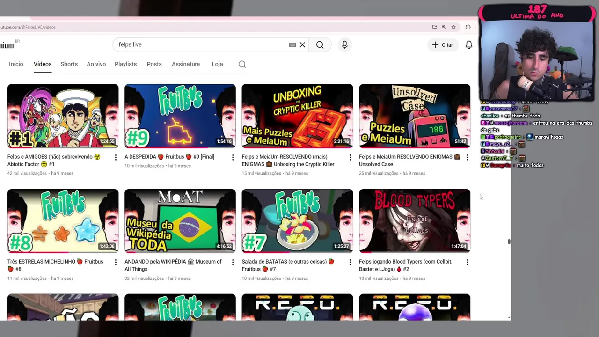Open channel search magnifier icon

[x=242, y=65]
